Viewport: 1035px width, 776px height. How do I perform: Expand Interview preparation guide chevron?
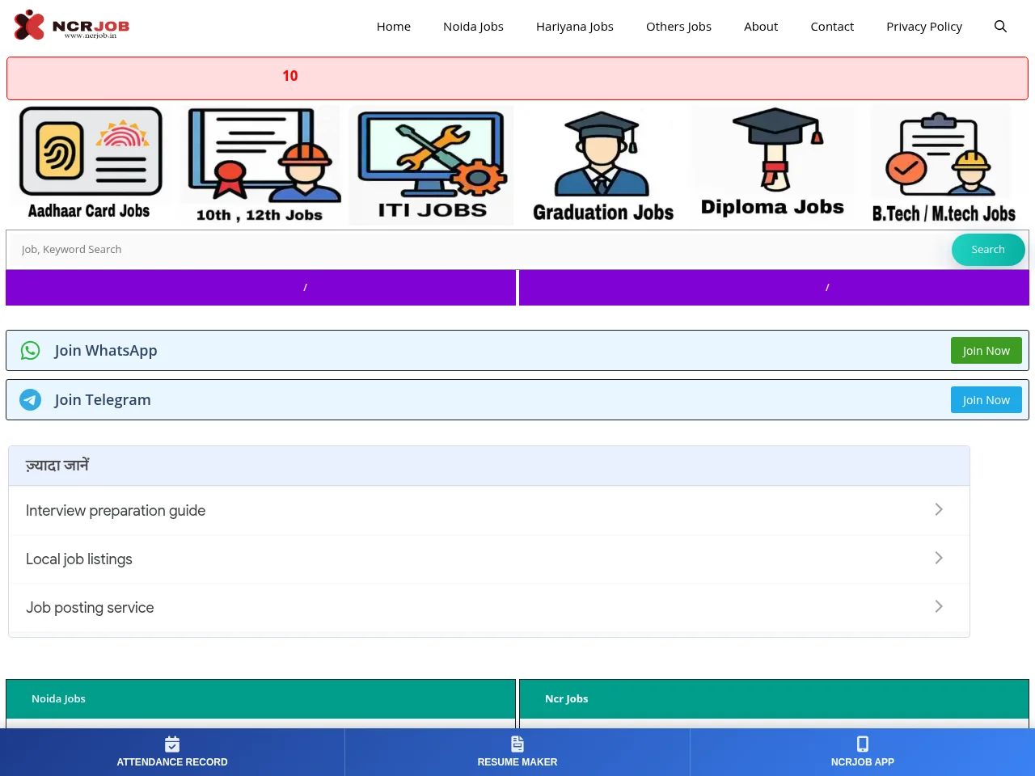click(939, 509)
